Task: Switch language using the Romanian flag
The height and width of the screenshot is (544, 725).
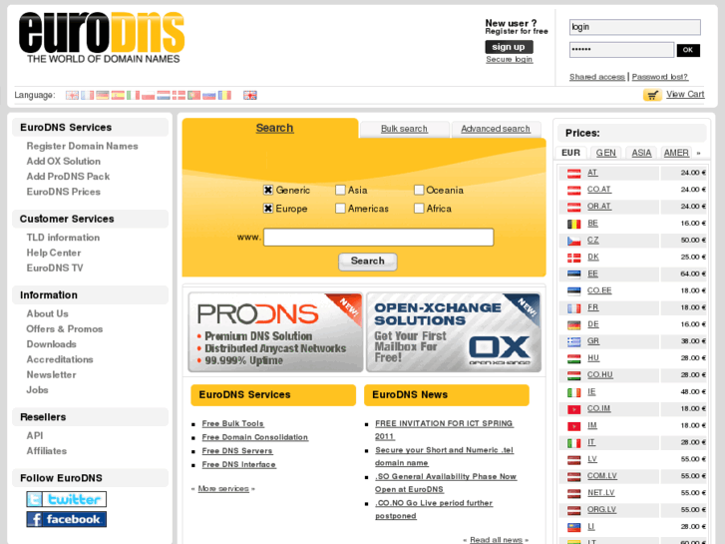Action: click(x=224, y=96)
